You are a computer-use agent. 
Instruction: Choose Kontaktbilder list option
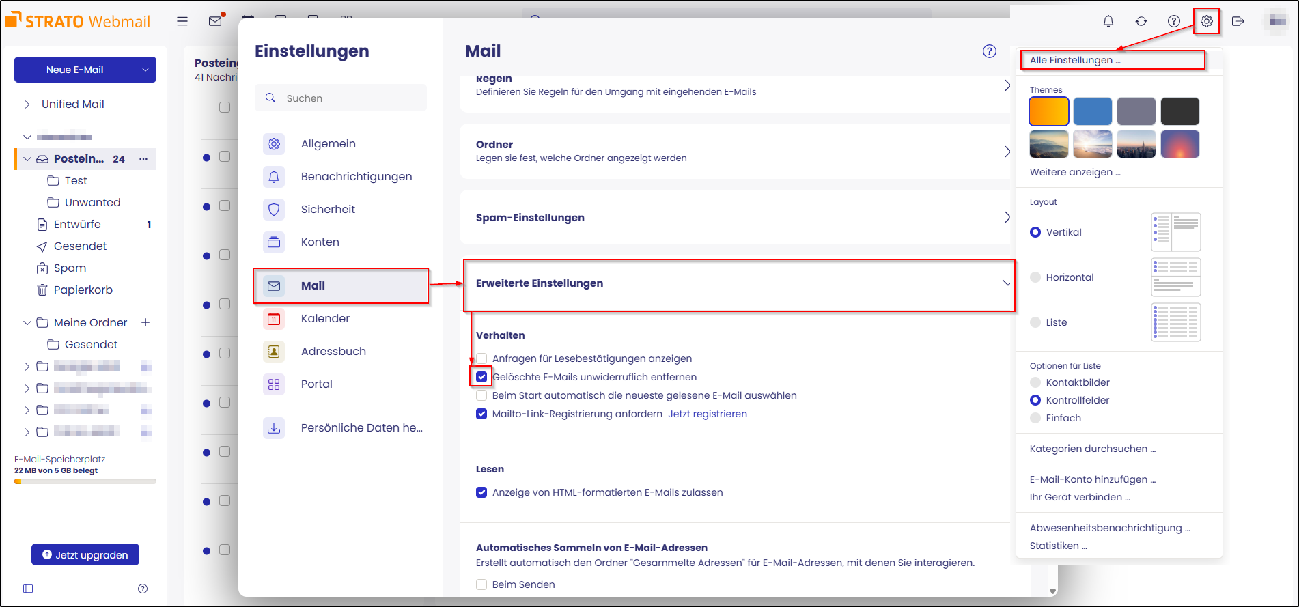[1035, 382]
